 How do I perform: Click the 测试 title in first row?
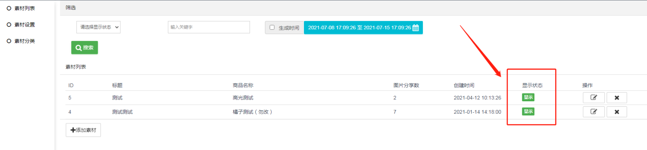117,98
